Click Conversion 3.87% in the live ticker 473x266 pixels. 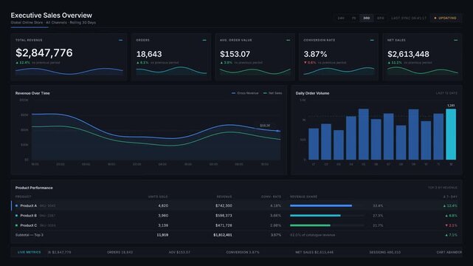pos(243,252)
